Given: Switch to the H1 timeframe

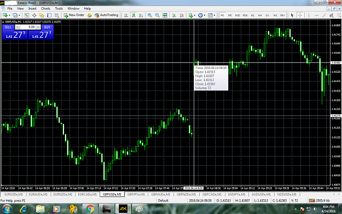Looking at the screenshot, I should coord(253,15).
